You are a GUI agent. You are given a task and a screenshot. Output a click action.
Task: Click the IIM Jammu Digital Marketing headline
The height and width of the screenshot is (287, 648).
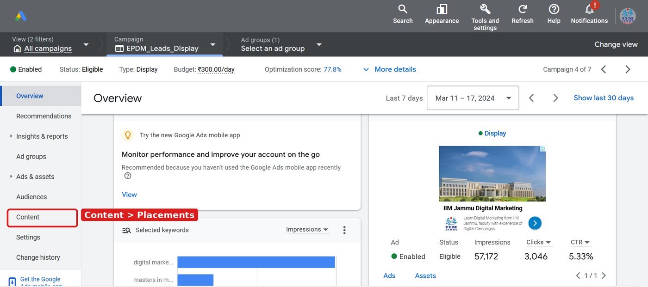pos(483,208)
